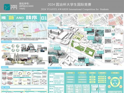Click the title '2024 园冶杯大学生国际竞赛'

pos(69,5)
